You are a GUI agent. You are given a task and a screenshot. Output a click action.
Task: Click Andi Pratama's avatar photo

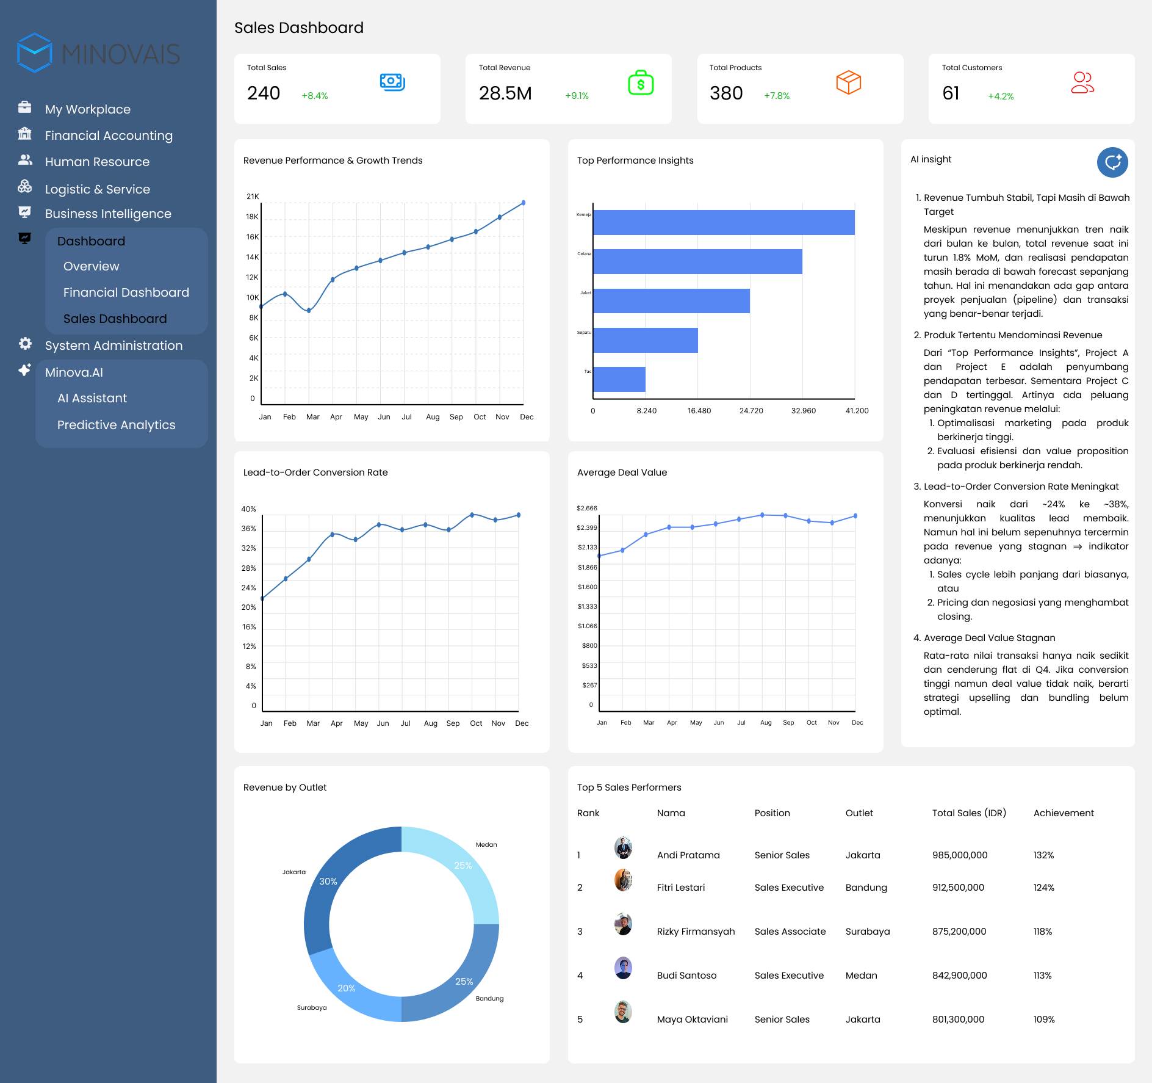[x=622, y=847]
